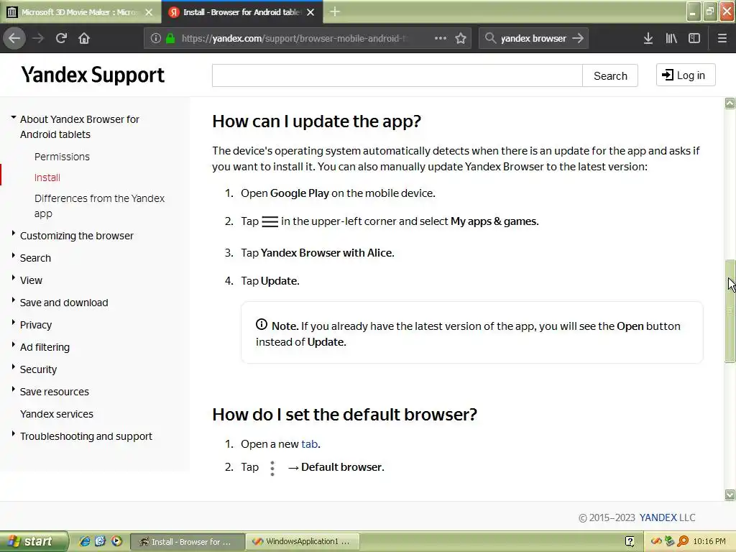Click the 10:16 PM clock
The image size is (736, 552).
tap(709, 542)
